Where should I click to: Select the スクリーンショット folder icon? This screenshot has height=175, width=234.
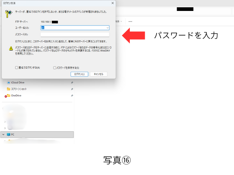point(8,89)
